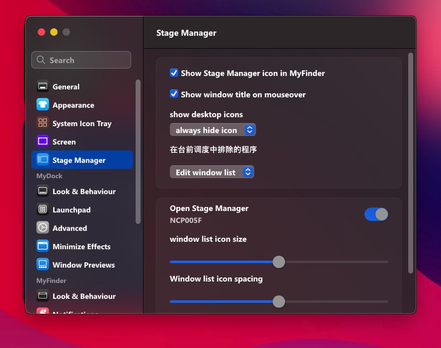Select the Screen settings entry
441x348 pixels.
pyautogui.click(x=81, y=141)
